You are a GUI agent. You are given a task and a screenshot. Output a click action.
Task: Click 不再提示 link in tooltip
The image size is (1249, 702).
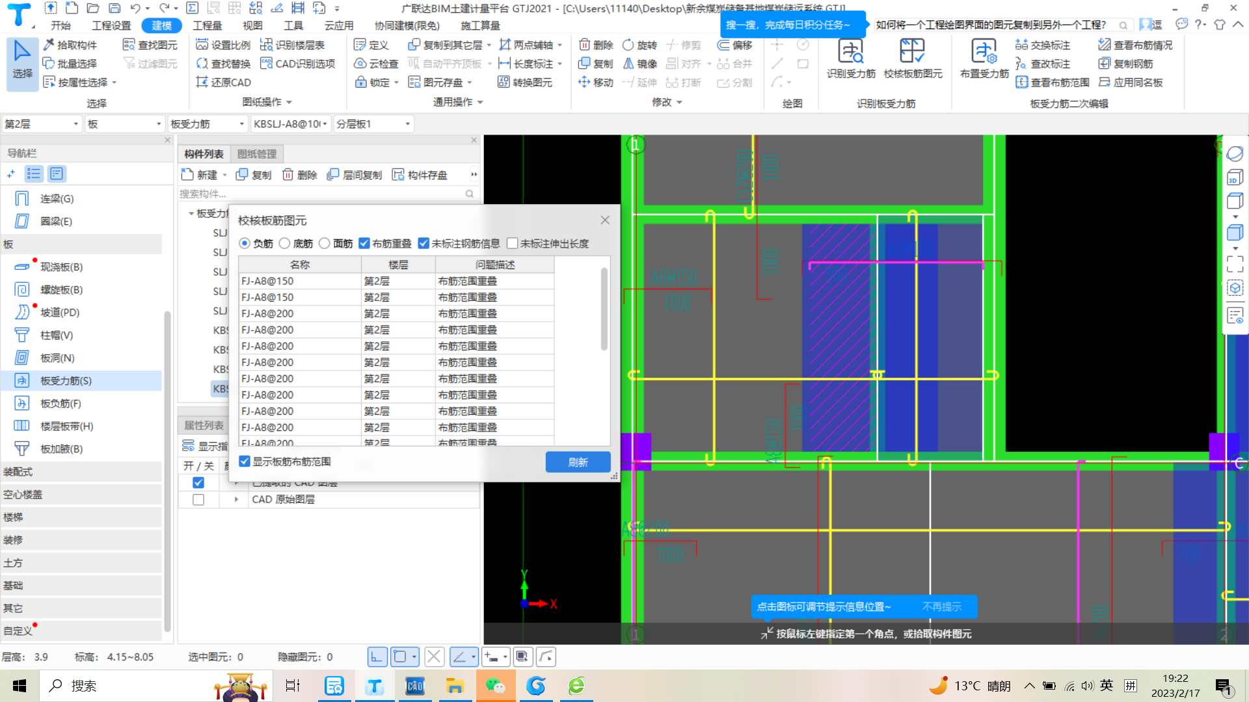point(941,606)
